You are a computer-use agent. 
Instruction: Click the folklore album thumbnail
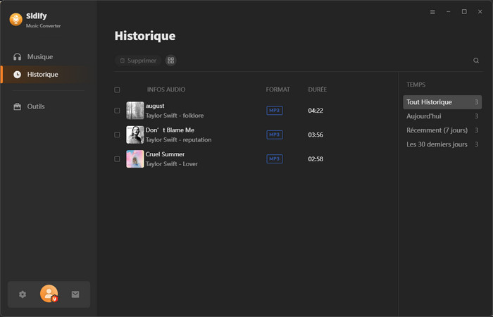pyautogui.click(x=135, y=111)
